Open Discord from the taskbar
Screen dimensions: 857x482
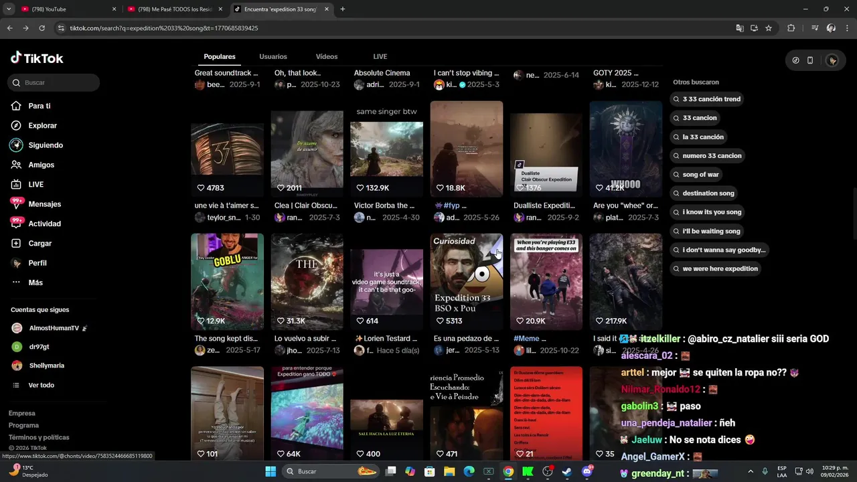[x=587, y=471]
